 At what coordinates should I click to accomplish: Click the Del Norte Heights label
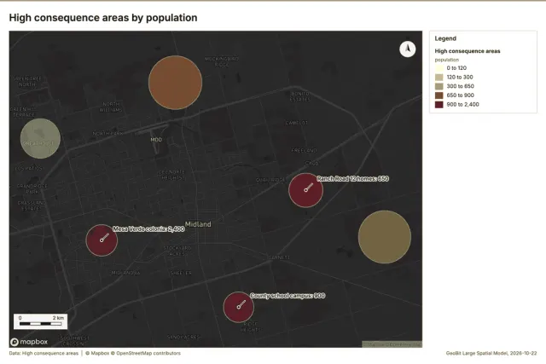pyautogui.click(x=171, y=175)
